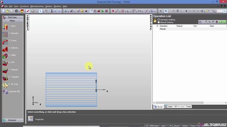Screen dimensions: 227x127
Task: Open the Curves step
Action: click(x=10, y=42)
